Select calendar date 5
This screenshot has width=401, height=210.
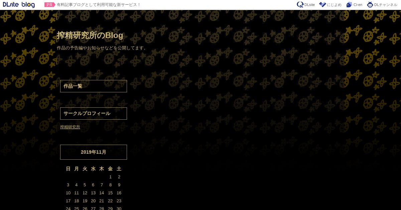[x=85, y=185]
